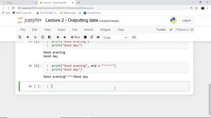Screen dimensions: 211x118
Task: Click the 'Good evening' output line of the upper cell
Action: pyautogui.click(x=54, y=52)
